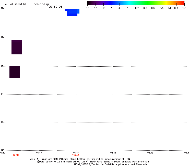Click the longitude -138 axis label
The image size is (189, 166).
150,153
